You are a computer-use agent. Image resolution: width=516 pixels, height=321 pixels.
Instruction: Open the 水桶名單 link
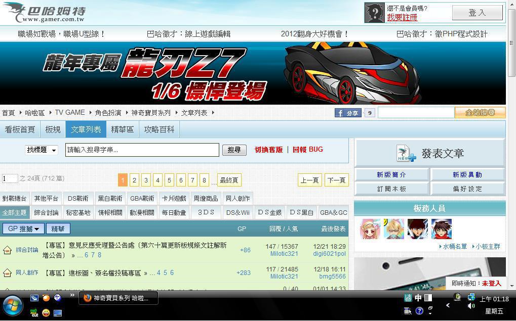tap(454, 247)
